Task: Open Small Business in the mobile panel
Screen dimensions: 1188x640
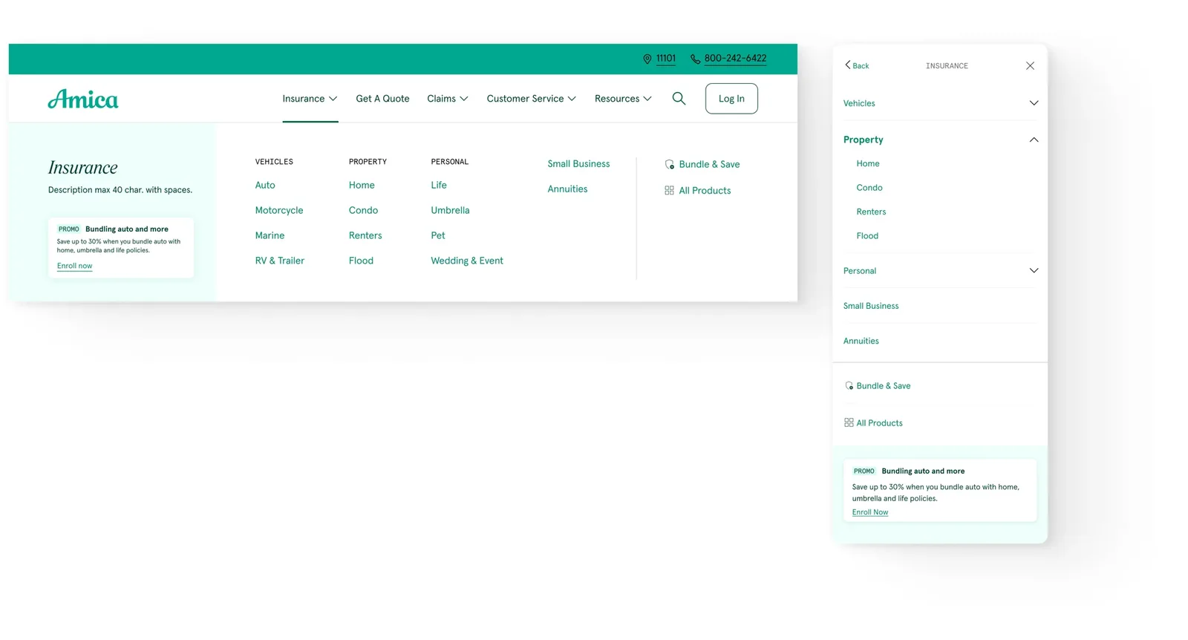Action: (x=871, y=306)
